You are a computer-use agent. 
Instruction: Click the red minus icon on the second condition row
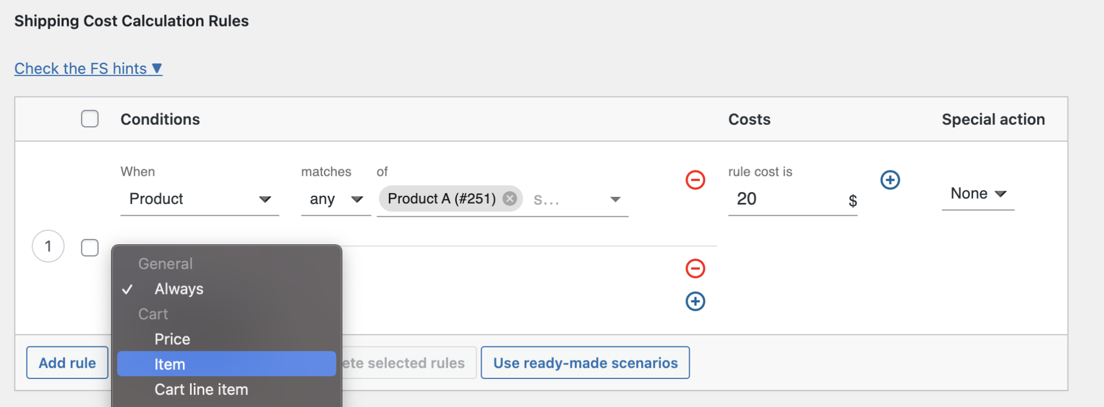click(x=695, y=269)
